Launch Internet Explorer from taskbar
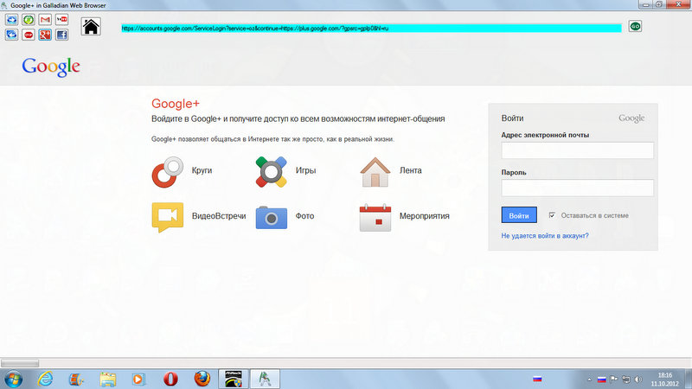 click(x=45, y=379)
